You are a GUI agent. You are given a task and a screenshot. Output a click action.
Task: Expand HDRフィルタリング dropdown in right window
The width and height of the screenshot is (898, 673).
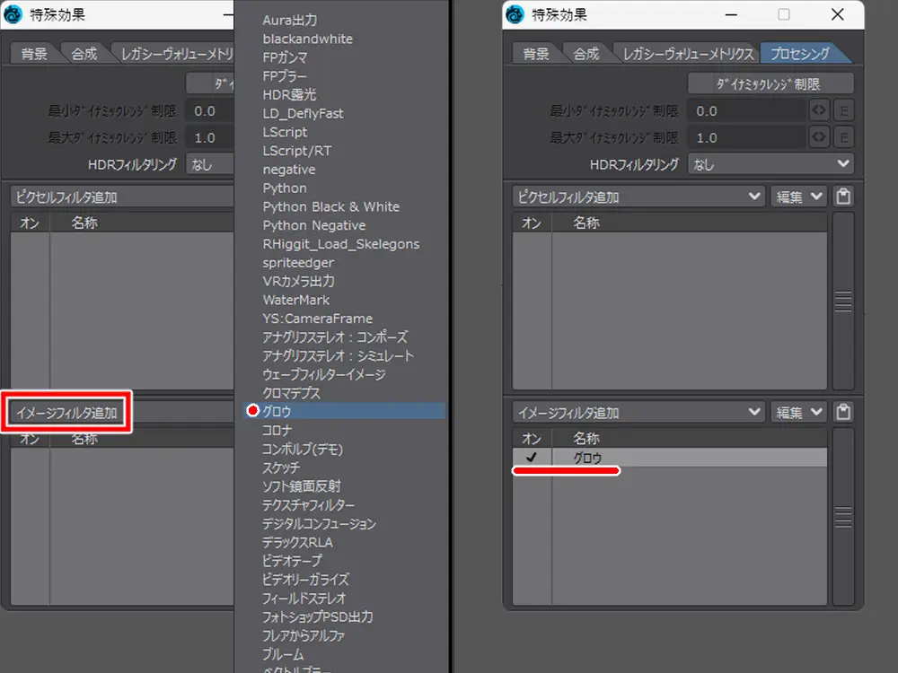(x=770, y=164)
